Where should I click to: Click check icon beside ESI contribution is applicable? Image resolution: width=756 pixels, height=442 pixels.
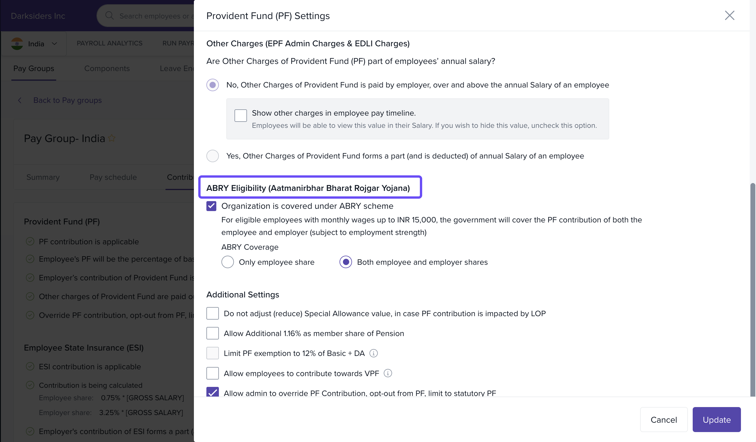(x=30, y=366)
